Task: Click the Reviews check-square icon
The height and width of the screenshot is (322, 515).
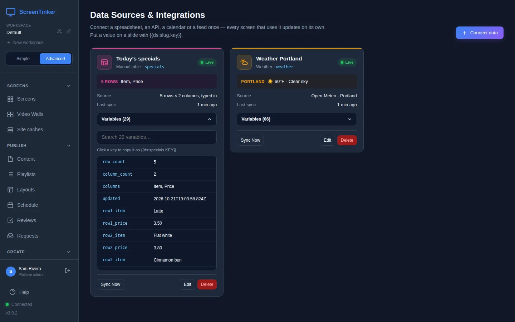Action: pyautogui.click(x=10, y=220)
